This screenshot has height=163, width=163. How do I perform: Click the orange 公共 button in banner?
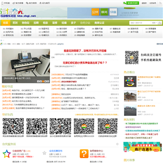[x=96, y=12]
